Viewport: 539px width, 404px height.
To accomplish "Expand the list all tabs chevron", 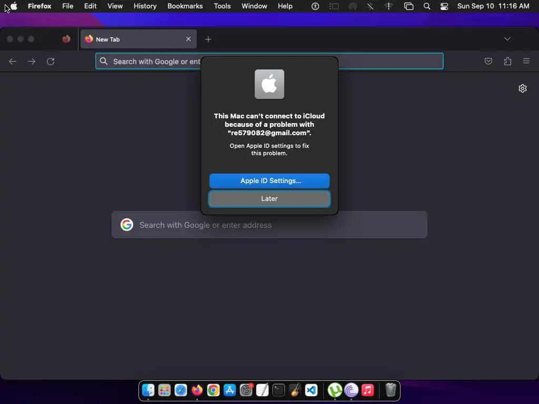I will tap(507, 39).
